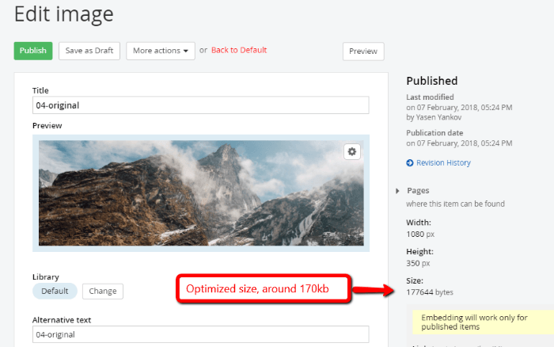Viewport: 554px width, 347px height.
Task: Click the red arrow pointing to Size
Action: [x=374, y=290]
